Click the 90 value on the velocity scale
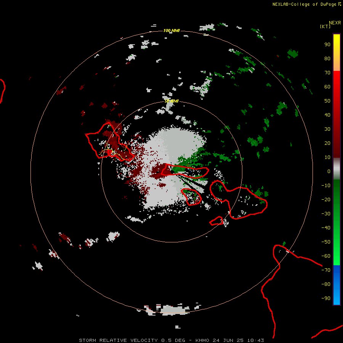The height and width of the screenshot is (343, 343). [x=327, y=45]
